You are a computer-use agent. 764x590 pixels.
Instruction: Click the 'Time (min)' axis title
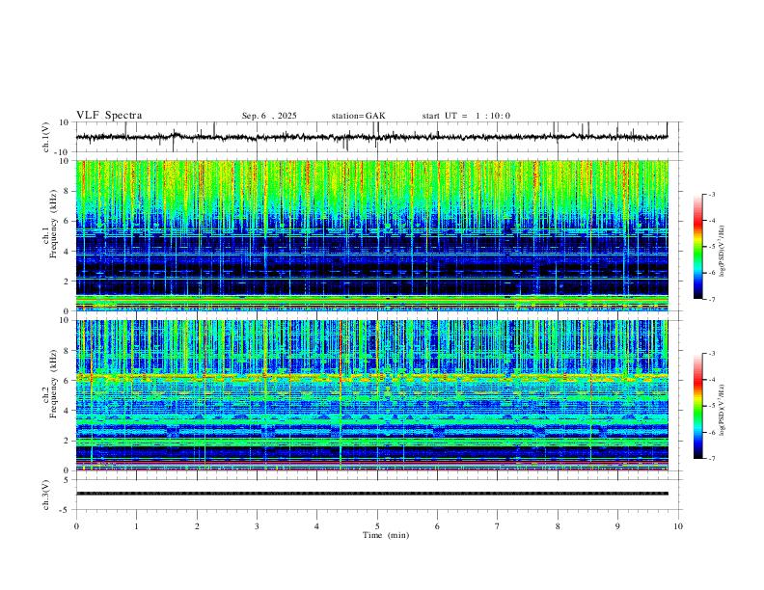pos(386,535)
